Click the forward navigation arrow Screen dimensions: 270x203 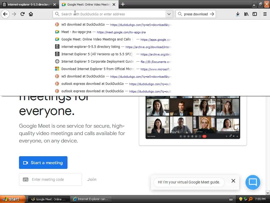14,14
